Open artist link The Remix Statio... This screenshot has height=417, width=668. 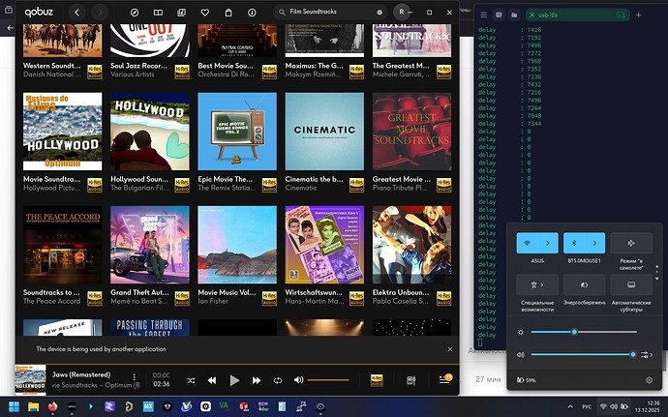tap(227, 188)
